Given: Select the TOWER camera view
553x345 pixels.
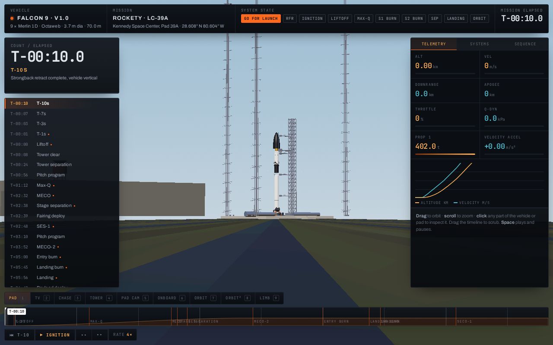Looking at the screenshot, I should pyautogui.click(x=101, y=298).
